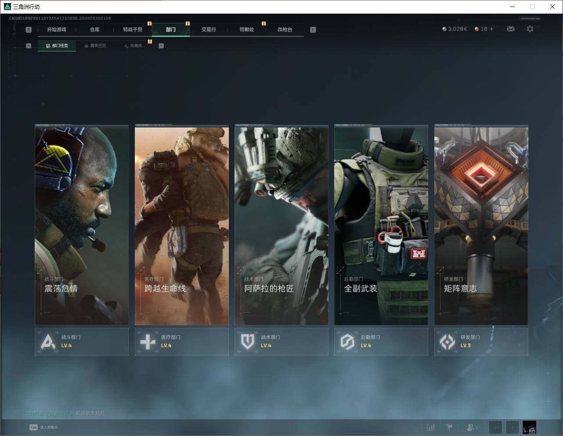The width and height of the screenshot is (563, 436).
Task: Click the 战术部门 LV.4 panel
Action: [281, 342]
